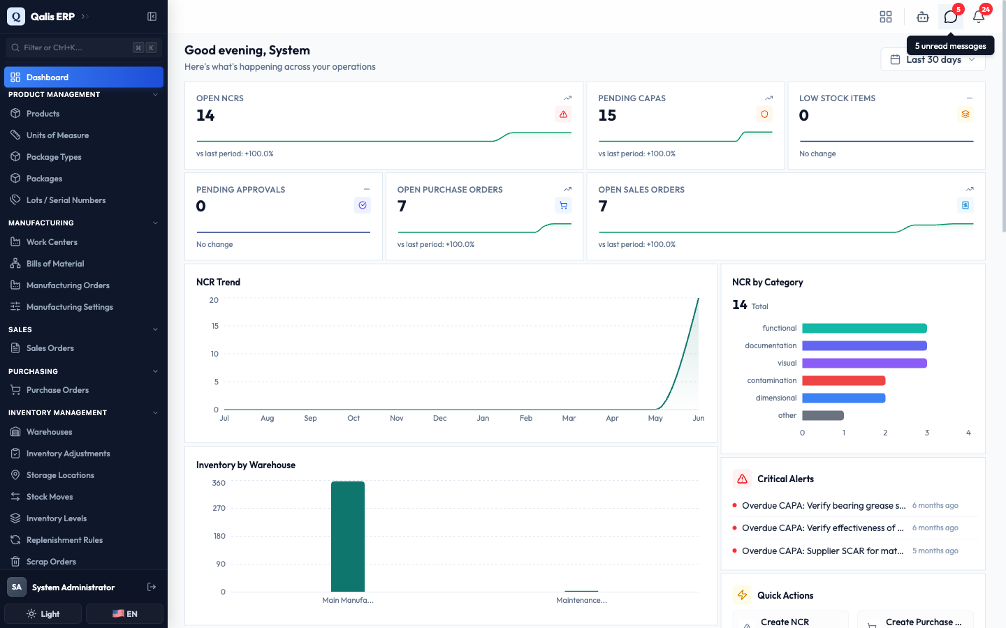Click the Create NCR quick action
1006x628 pixels.
coord(790,620)
